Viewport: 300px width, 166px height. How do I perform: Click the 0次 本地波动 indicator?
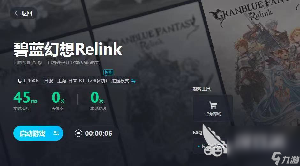[x=98, y=101]
